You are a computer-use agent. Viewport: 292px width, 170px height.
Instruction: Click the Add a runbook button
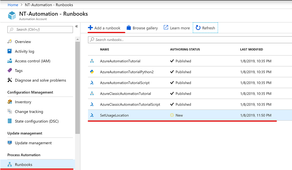104,28
